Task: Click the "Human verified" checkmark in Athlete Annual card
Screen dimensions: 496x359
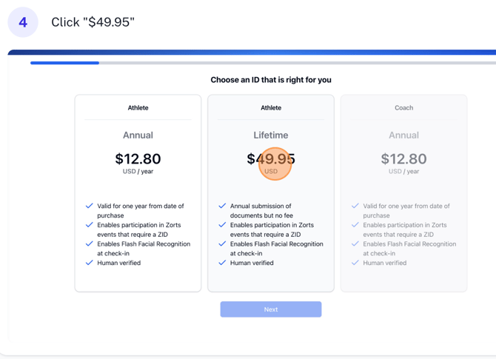Action: [x=90, y=263]
